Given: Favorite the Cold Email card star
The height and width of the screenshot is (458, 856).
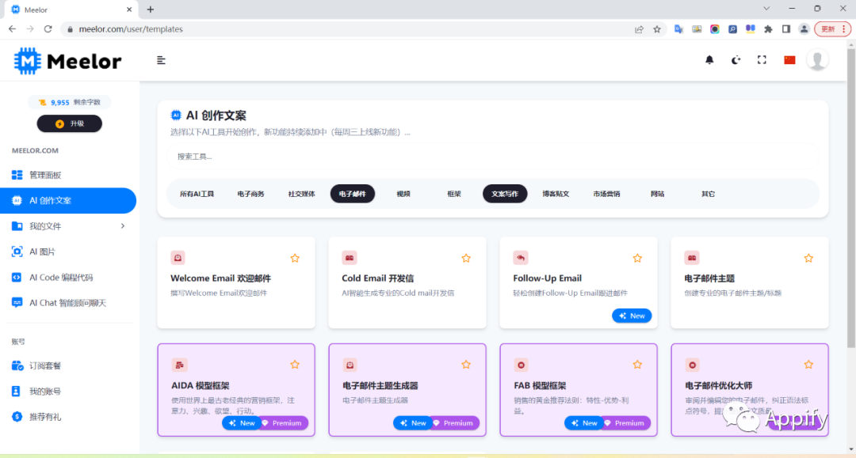Looking at the screenshot, I should 466,258.
